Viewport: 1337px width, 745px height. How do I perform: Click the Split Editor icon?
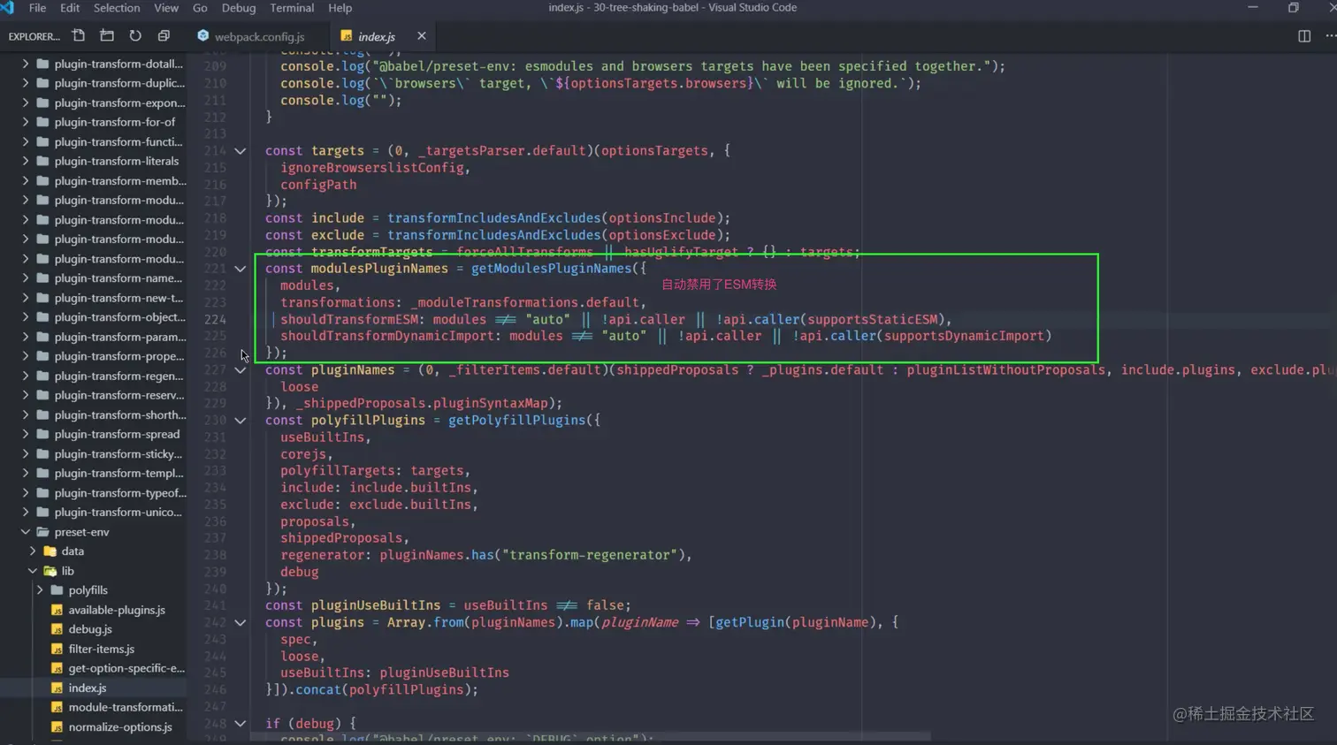(1304, 36)
